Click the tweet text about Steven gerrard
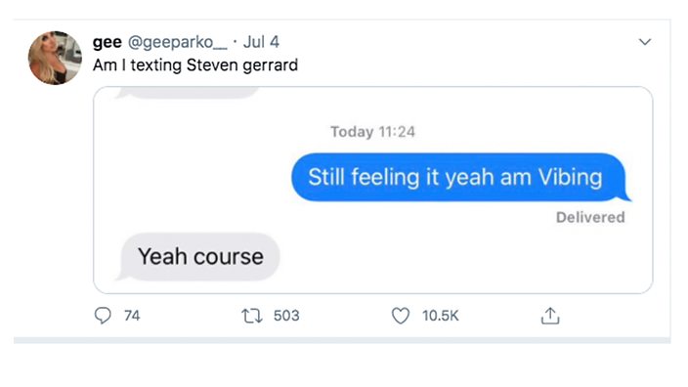 point(195,65)
